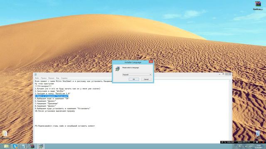This screenshot has height=149, width=266.
Task: Click the magnifier icon in recorder bar
Action: pos(225,142)
